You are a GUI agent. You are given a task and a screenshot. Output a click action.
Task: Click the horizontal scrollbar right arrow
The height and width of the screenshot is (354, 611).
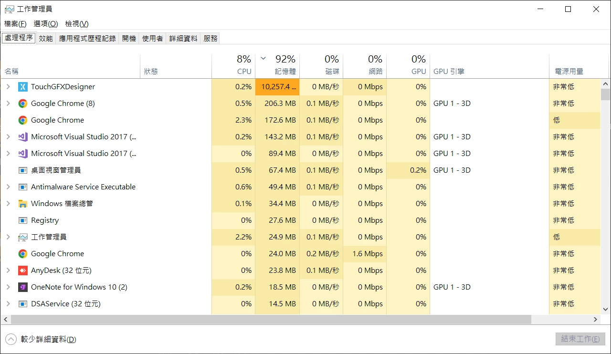tap(596, 319)
